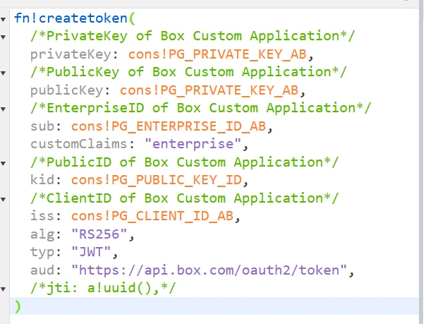Click the "enterprise" string value
The image size is (426, 324).
click(x=193, y=144)
